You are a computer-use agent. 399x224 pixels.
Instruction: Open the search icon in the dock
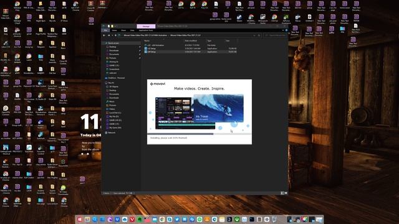click(x=95, y=220)
